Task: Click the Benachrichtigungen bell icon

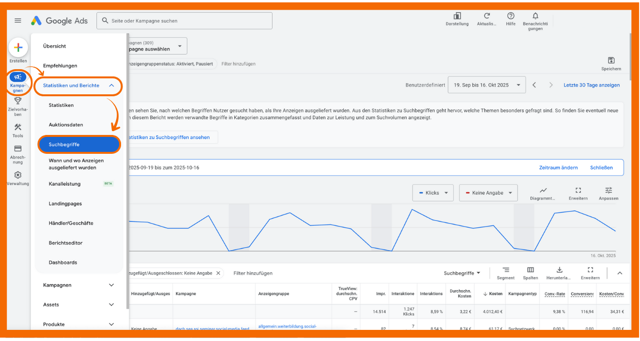Action: [535, 16]
